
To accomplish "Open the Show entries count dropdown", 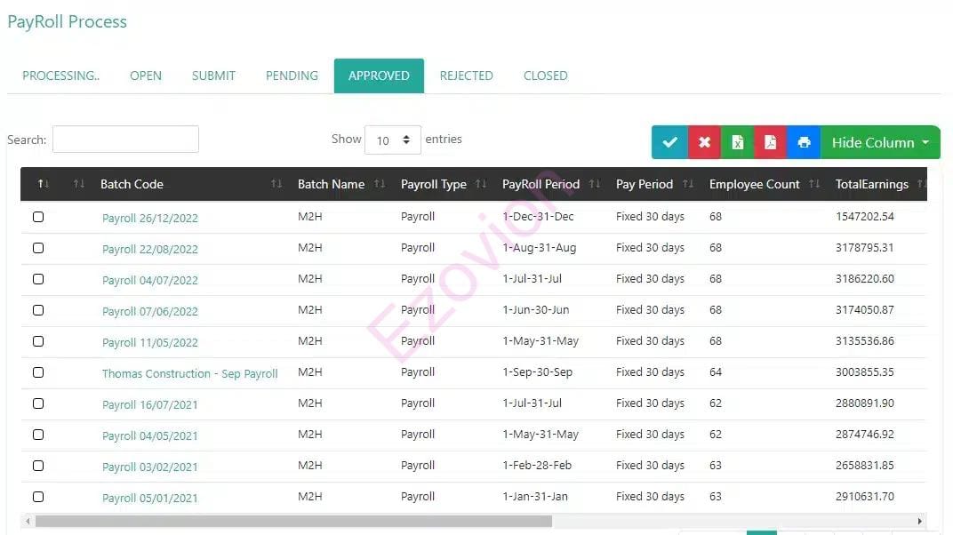I will (x=393, y=140).
